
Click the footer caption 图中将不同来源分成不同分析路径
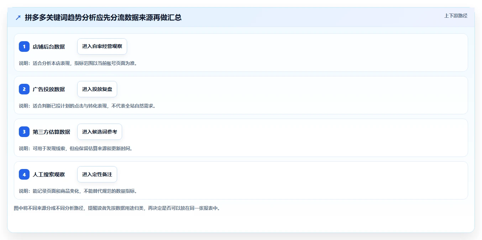point(49,208)
